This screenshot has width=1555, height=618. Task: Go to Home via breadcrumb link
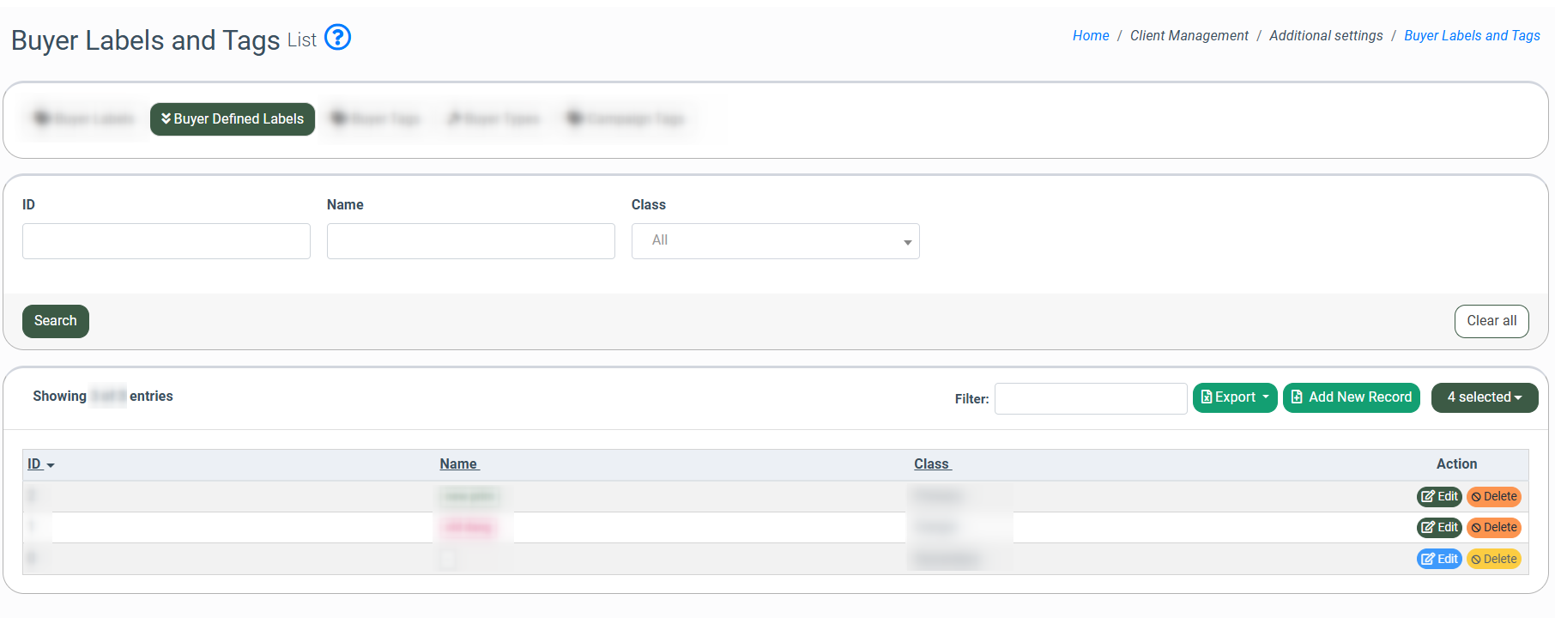click(1090, 36)
